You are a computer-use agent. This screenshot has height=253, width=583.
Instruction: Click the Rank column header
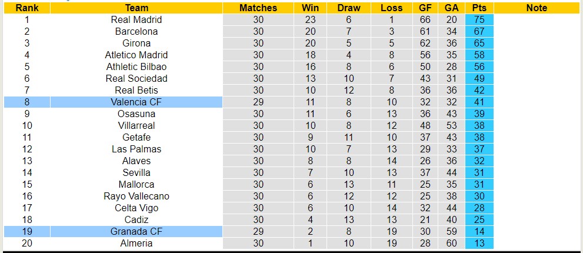tap(26, 8)
